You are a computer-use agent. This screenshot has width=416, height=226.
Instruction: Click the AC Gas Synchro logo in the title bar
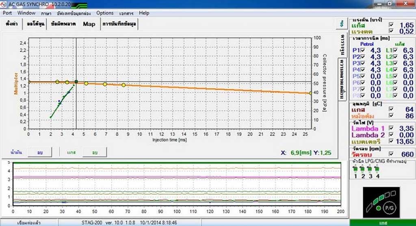(5, 3)
